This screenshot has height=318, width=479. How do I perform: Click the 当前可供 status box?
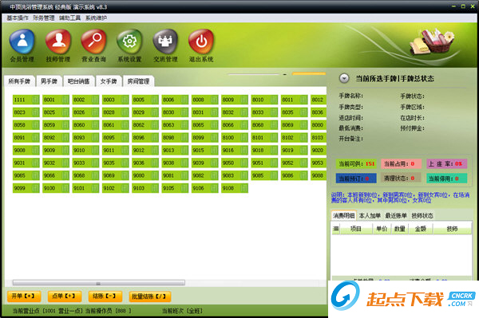(356, 163)
